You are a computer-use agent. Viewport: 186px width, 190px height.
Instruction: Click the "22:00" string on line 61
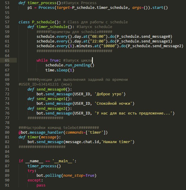[98, 41]
